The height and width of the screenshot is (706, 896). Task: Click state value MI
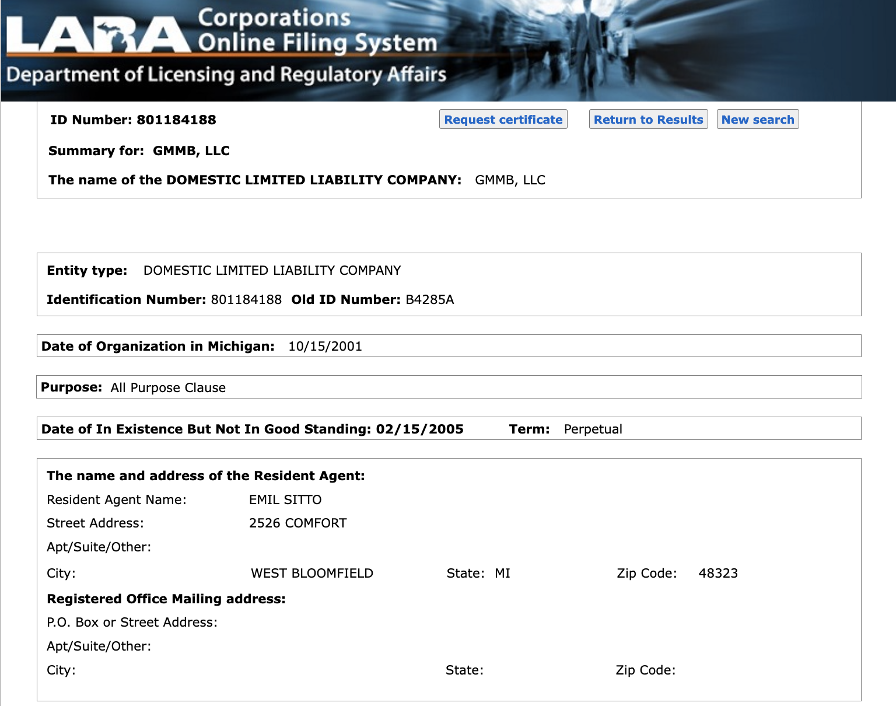(502, 574)
